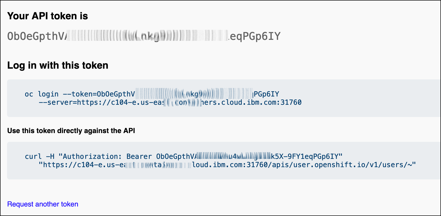Click the Request another token link
The image size is (441, 216).
point(43,204)
